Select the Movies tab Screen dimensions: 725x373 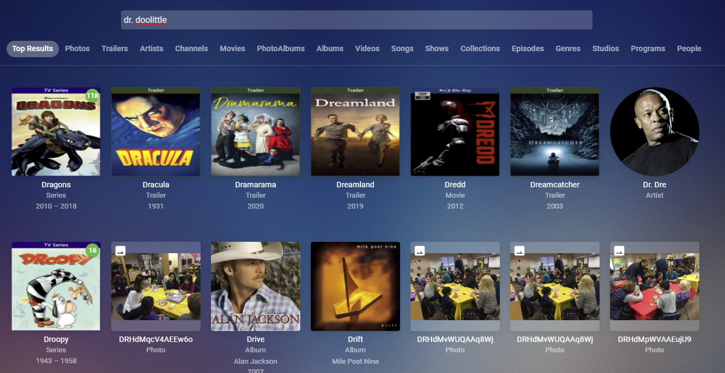(232, 48)
